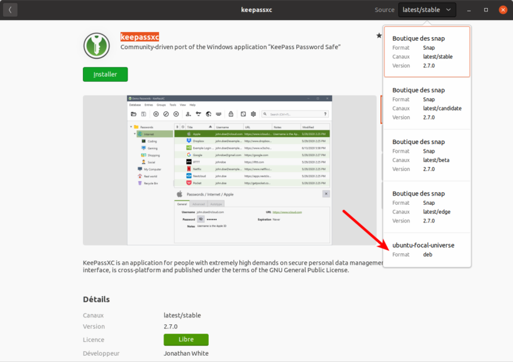This screenshot has height=362, width=513.
Task: Go back with the header arrow button
Action: click(10, 10)
